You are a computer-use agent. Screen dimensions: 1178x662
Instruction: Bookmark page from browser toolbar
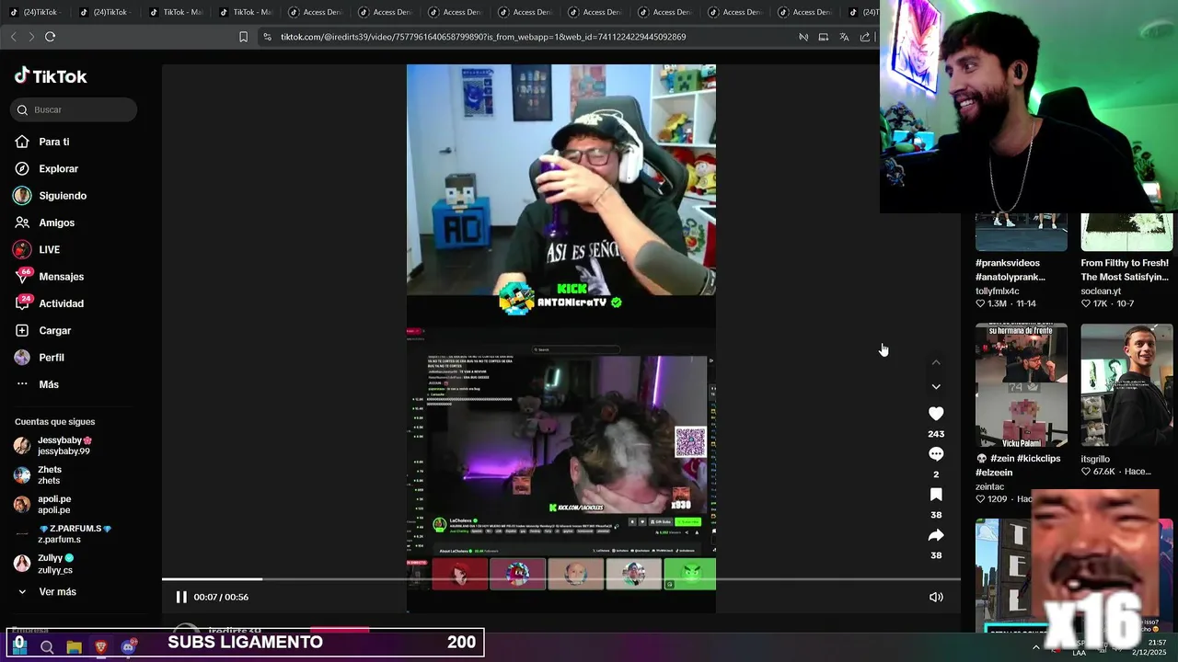tap(243, 37)
